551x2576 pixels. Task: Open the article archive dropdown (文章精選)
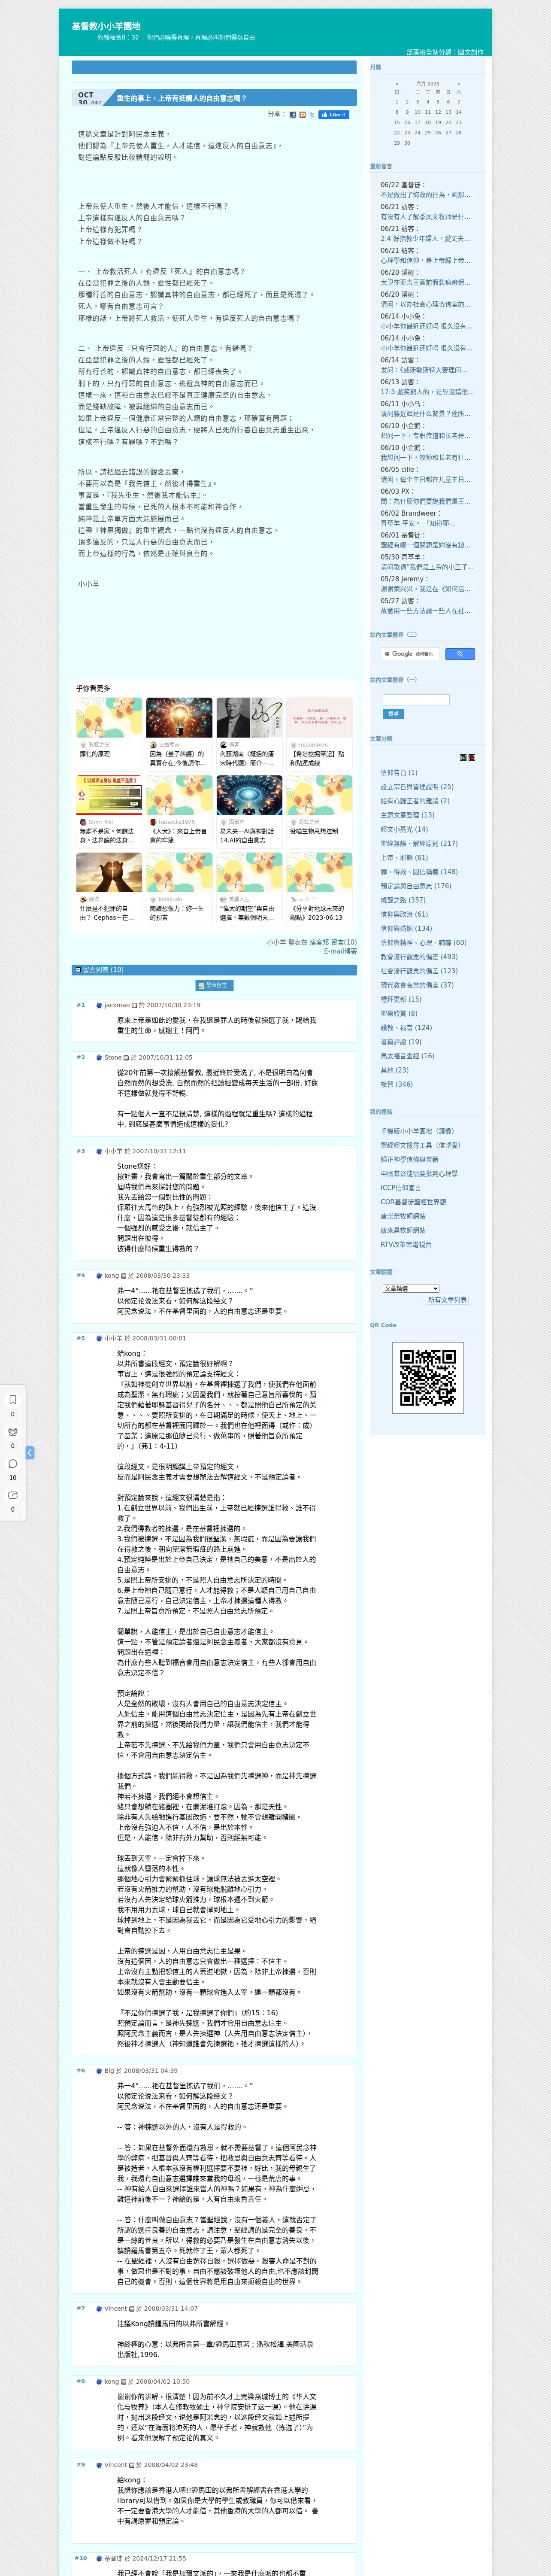(x=411, y=1288)
